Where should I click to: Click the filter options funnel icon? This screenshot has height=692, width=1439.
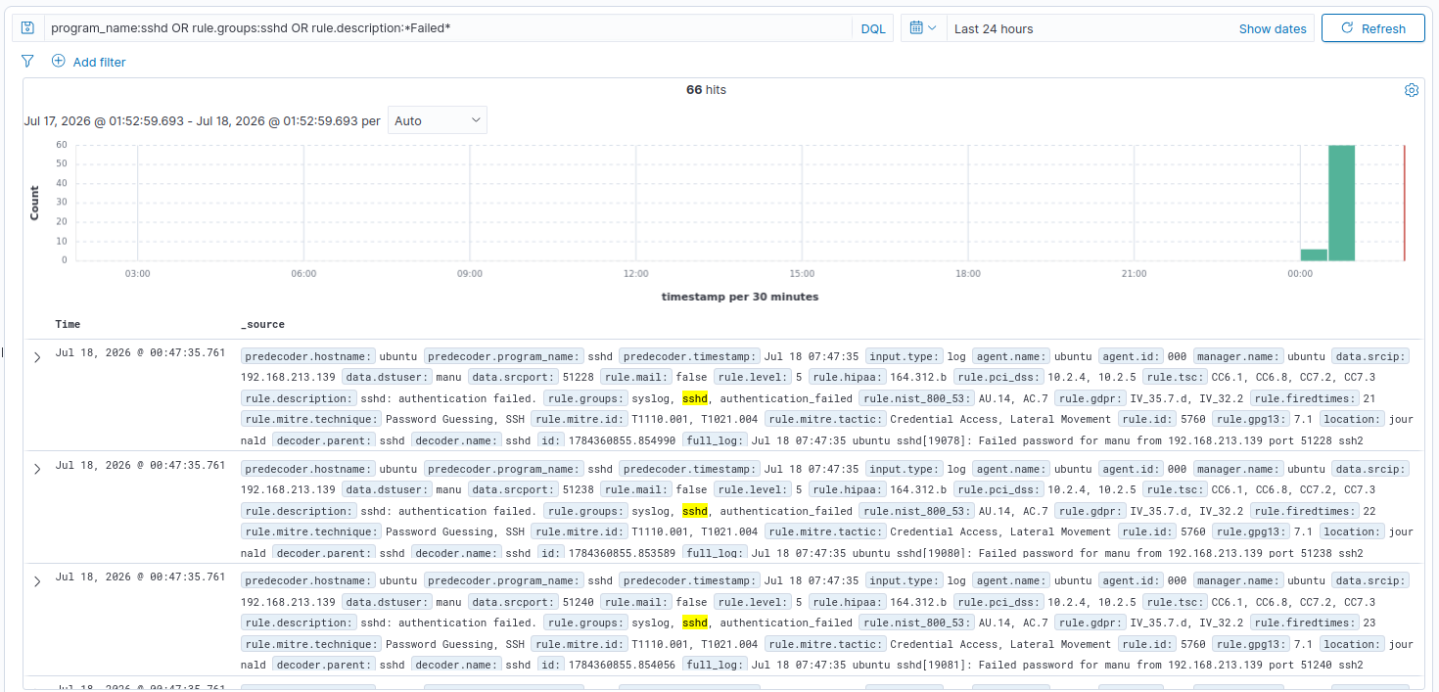point(27,61)
